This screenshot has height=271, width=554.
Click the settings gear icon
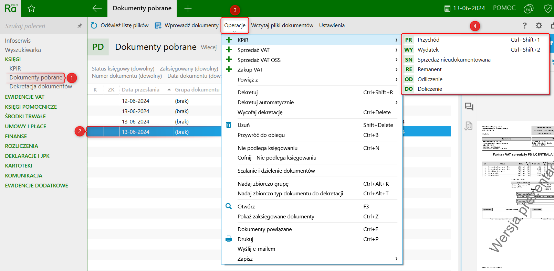539,25
